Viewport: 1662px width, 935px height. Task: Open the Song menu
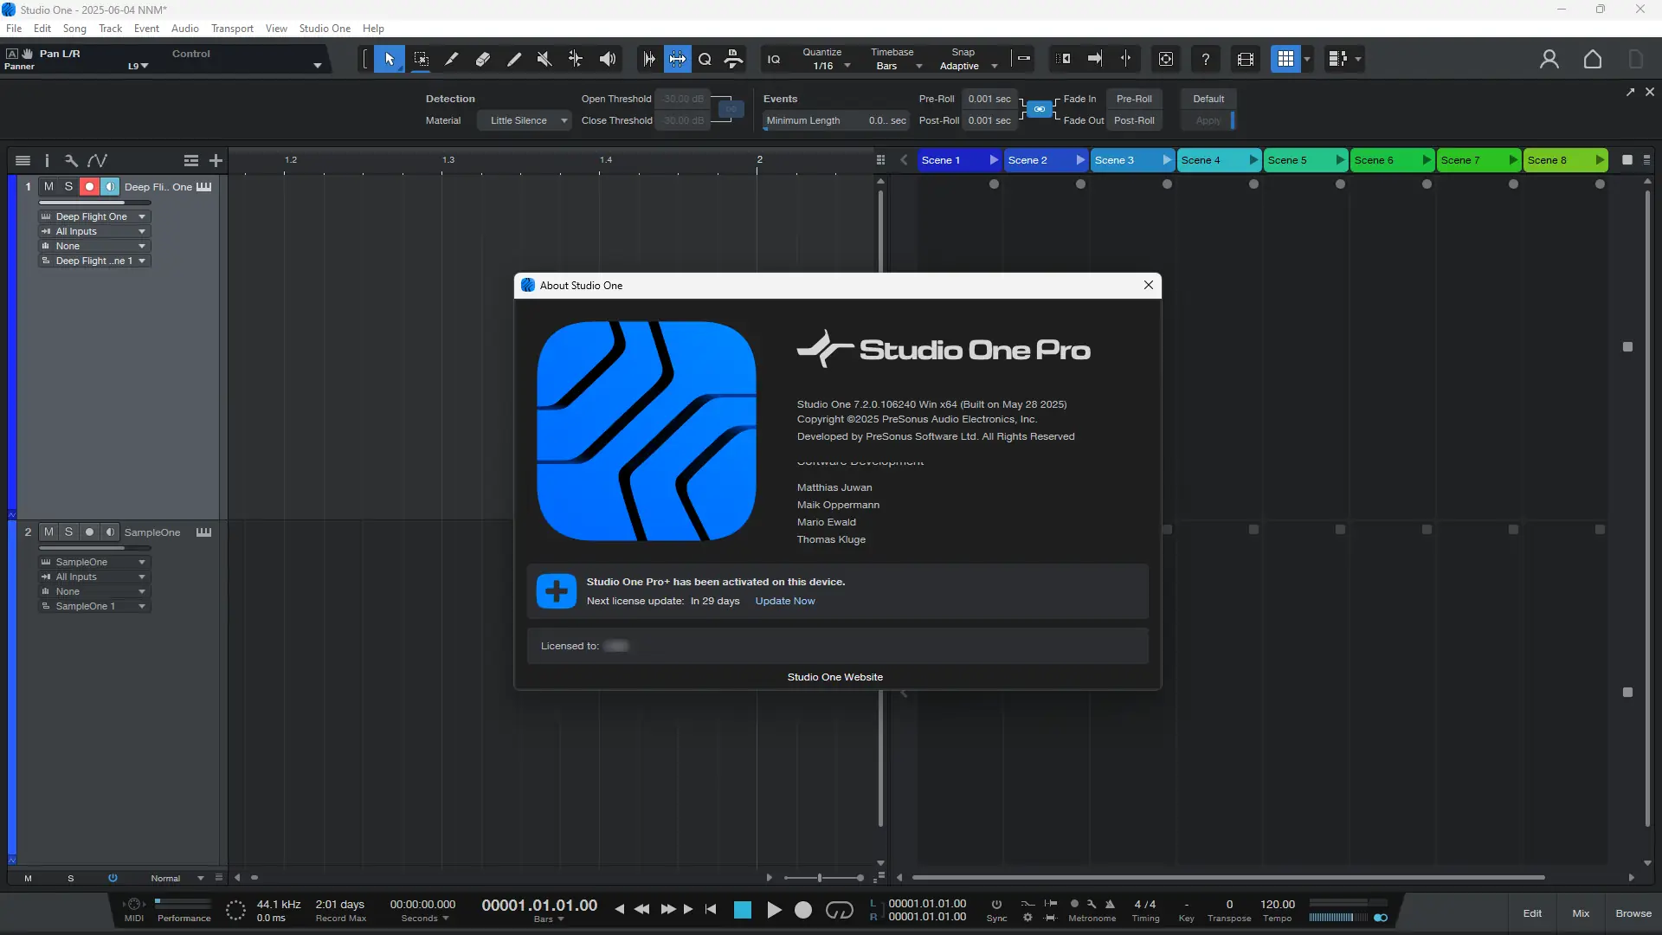pyautogui.click(x=74, y=29)
